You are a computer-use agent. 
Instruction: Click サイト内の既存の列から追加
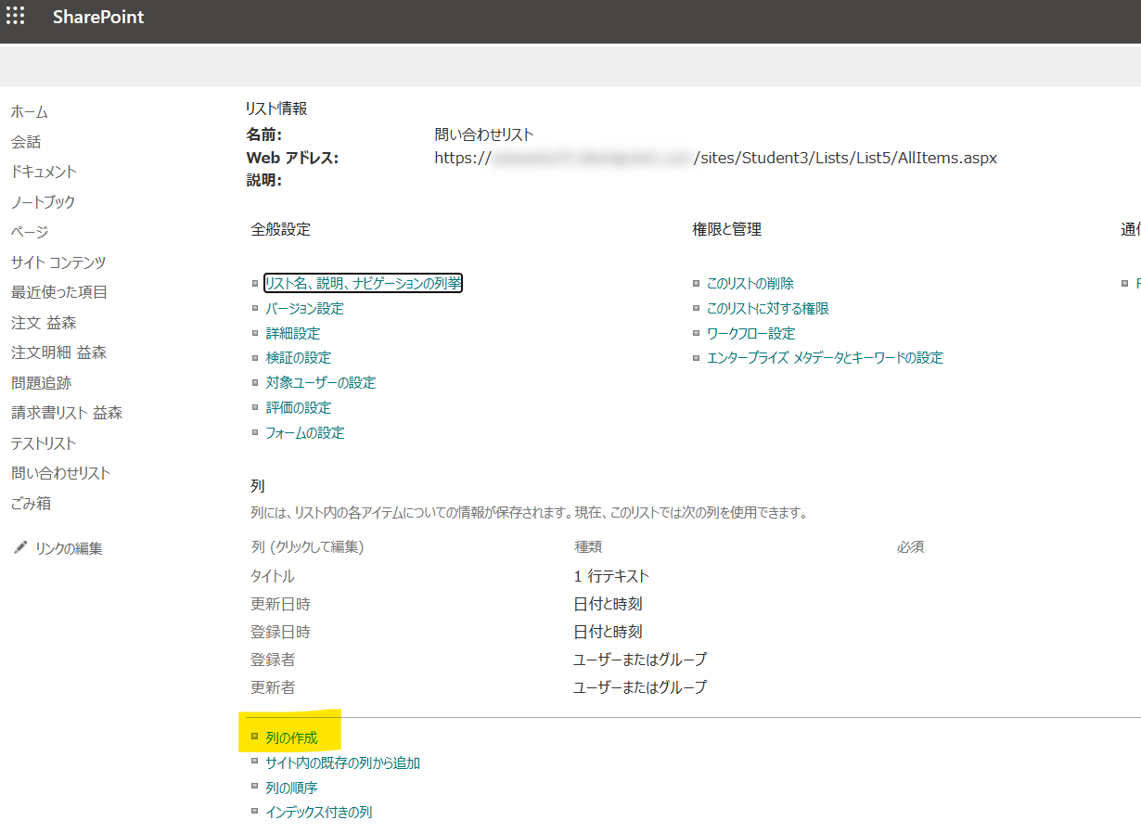(342, 763)
